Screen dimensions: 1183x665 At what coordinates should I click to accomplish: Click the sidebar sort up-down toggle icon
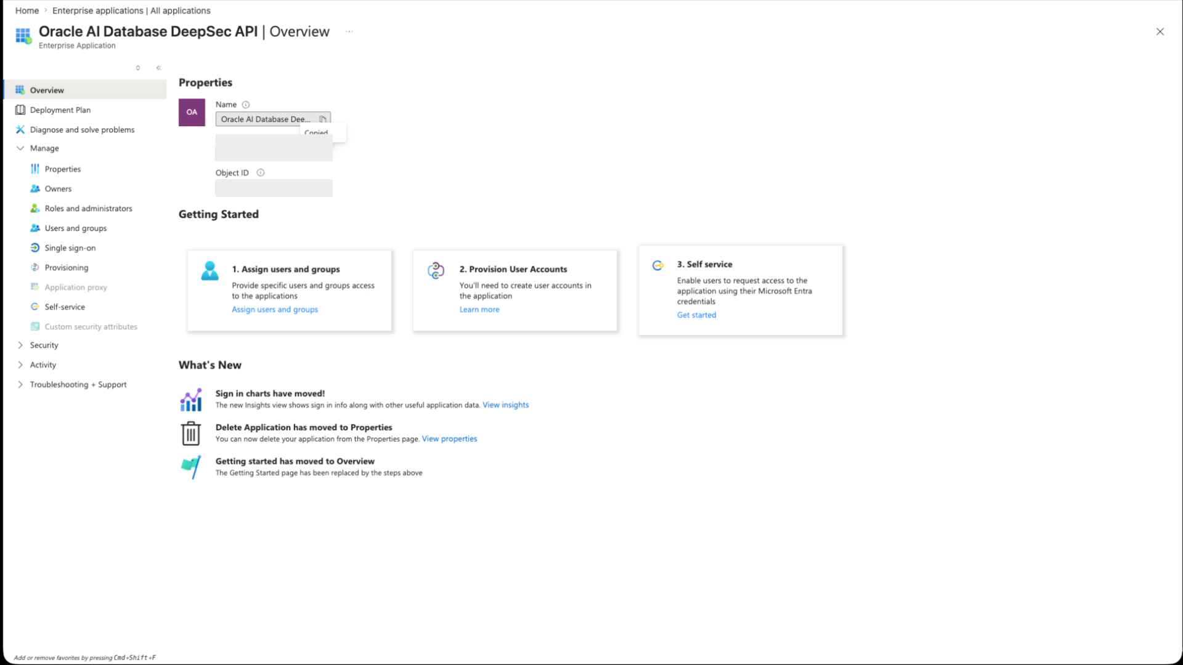click(x=138, y=68)
